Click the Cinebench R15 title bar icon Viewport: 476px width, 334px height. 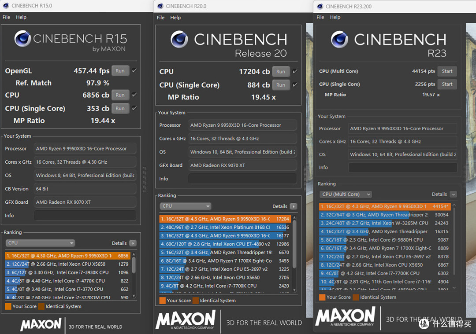coord(6,6)
